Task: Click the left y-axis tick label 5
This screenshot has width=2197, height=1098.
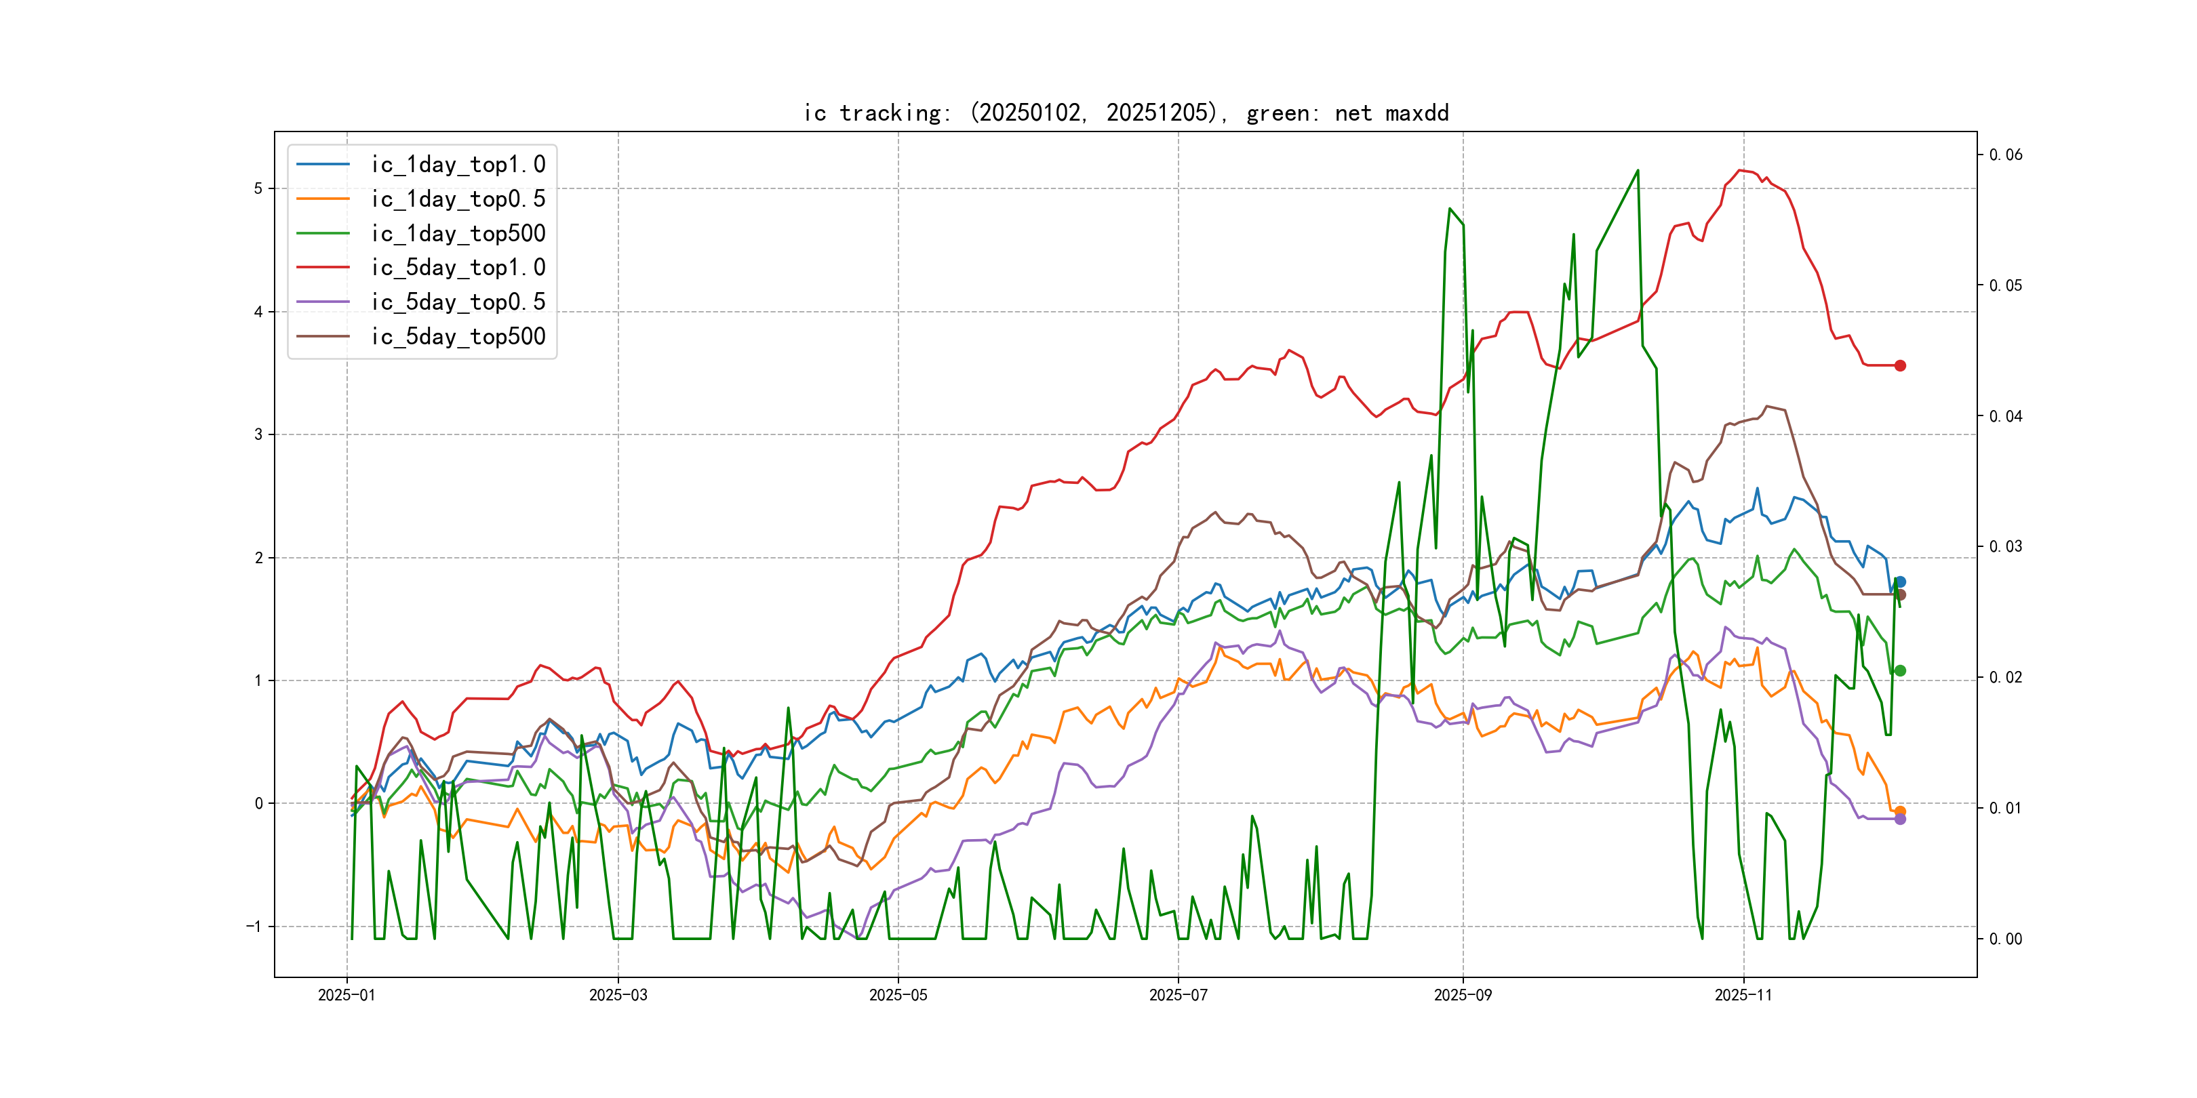Action: [x=258, y=188]
